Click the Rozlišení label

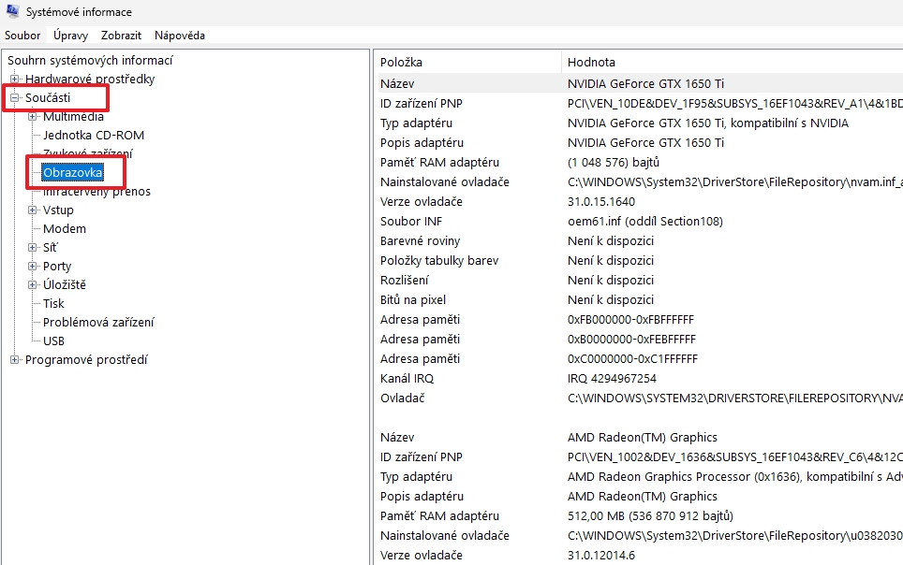[405, 281]
